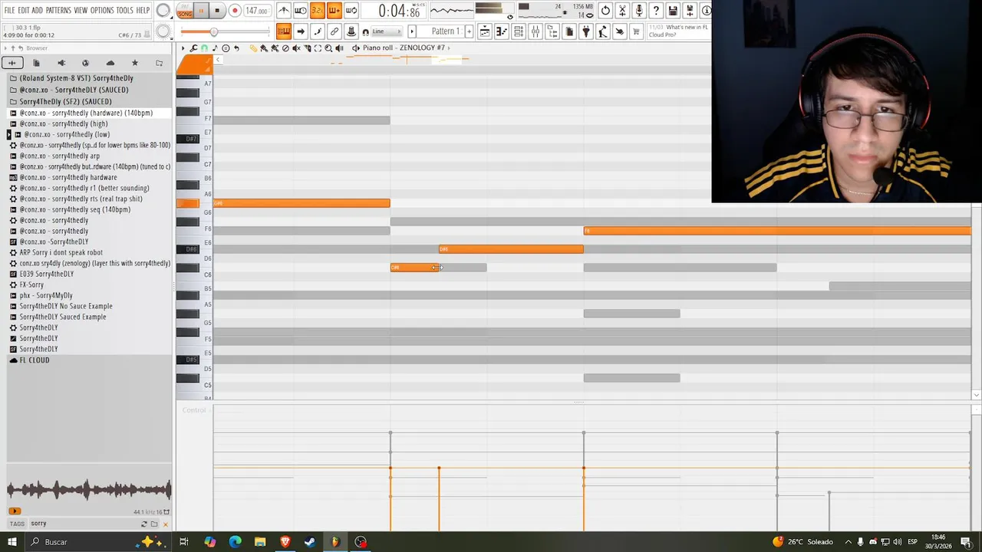
Task: Open FL CLOUD in browser
Action: pos(35,360)
